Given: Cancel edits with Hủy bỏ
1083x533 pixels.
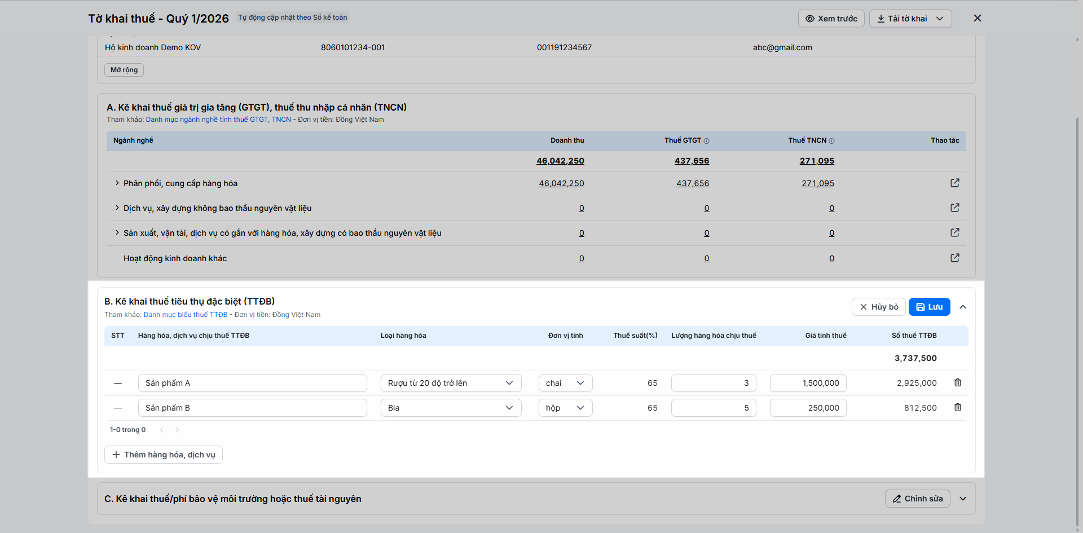Looking at the screenshot, I should coord(878,307).
